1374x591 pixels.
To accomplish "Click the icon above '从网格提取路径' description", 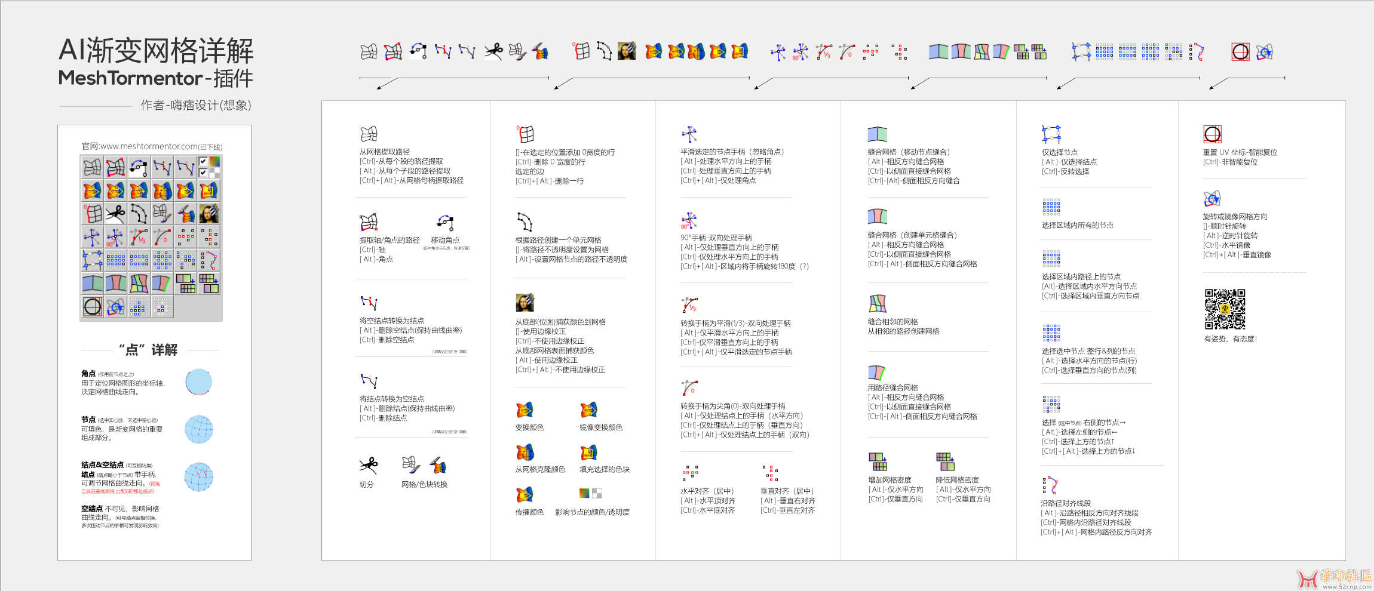I will [369, 134].
